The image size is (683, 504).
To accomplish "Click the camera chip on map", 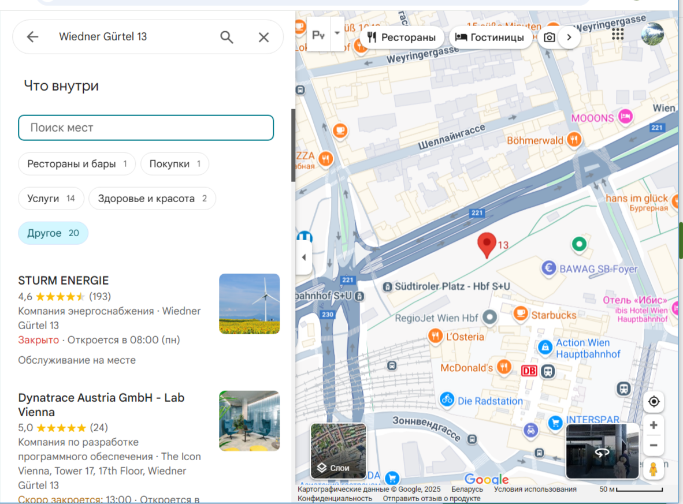I will coord(550,38).
